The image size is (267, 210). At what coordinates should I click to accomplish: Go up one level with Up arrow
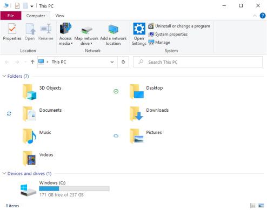click(x=32, y=62)
